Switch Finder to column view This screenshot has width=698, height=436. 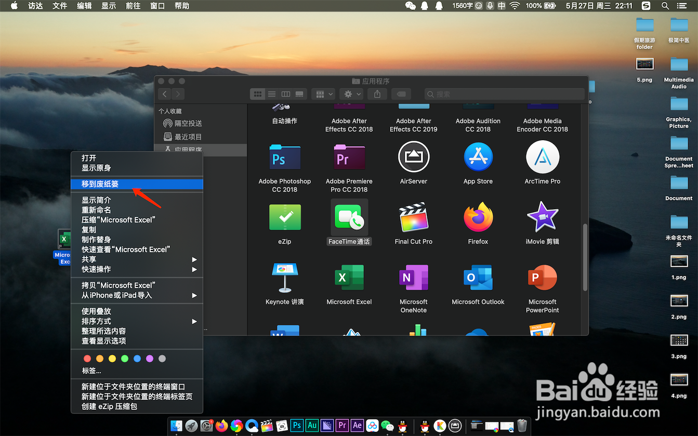pos(285,94)
